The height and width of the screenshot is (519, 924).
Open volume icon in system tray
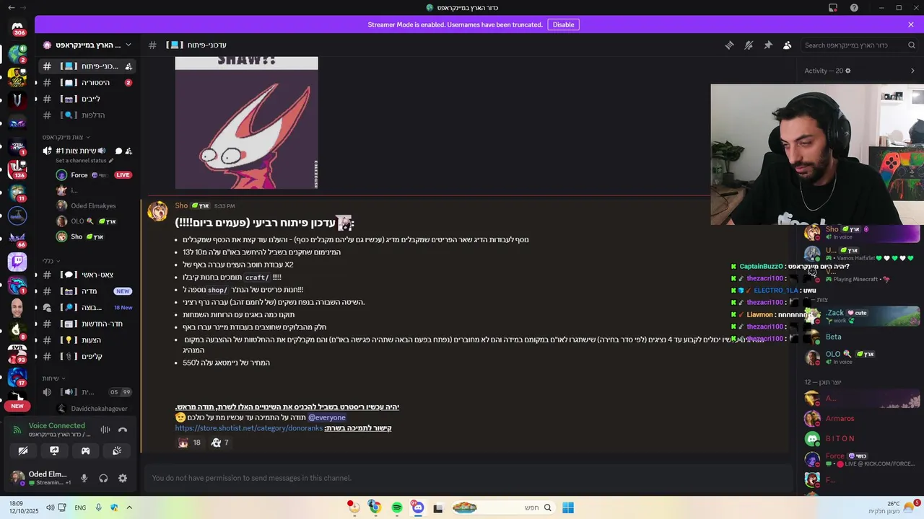coord(50,508)
